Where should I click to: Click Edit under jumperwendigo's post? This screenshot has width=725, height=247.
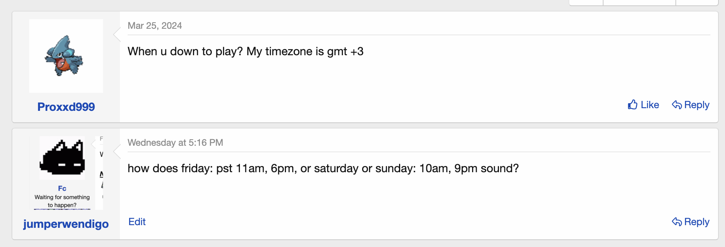point(137,222)
